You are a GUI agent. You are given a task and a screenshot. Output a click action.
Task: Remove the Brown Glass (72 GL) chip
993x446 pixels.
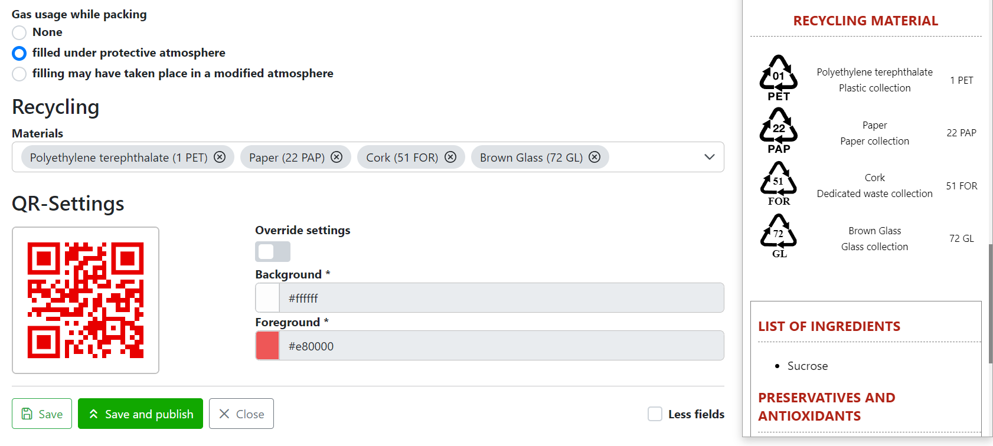tap(595, 157)
